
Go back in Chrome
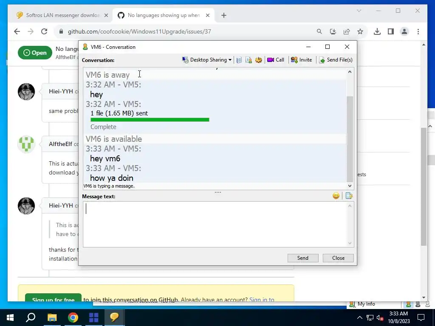pos(17,31)
